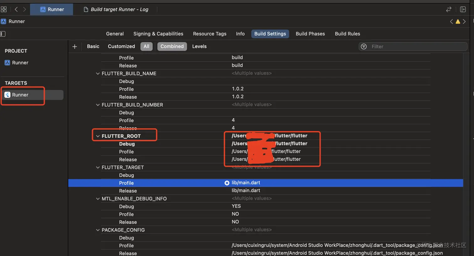Screen dimensions: 474x256
Task: Collapse the FLUTTER_BUILD_NAME setting
Action: (x=98, y=74)
